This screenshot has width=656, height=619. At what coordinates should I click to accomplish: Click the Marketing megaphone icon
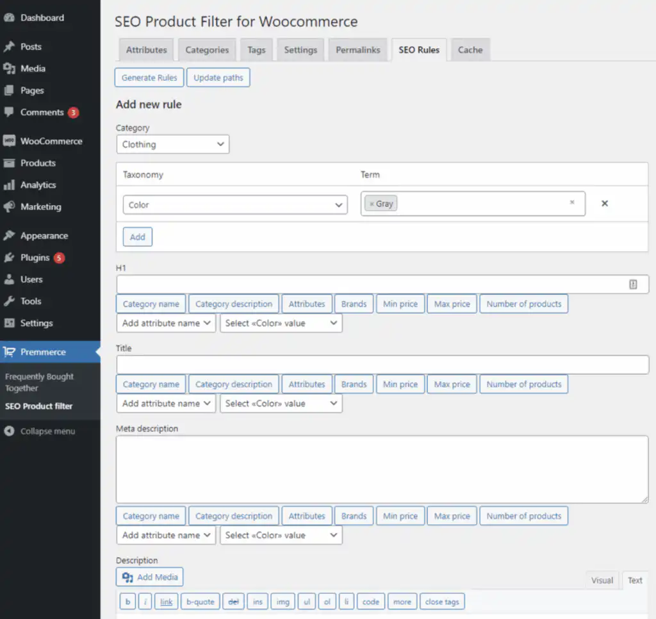(9, 206)
